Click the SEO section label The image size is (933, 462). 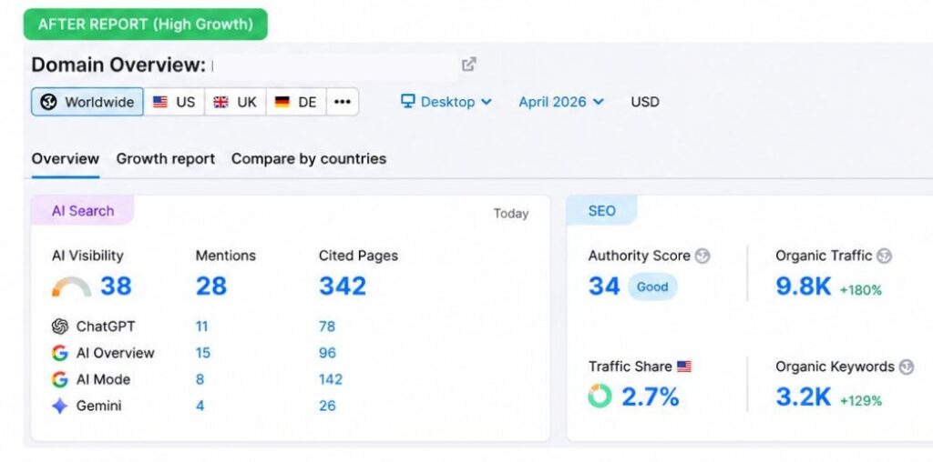point(601,211)
